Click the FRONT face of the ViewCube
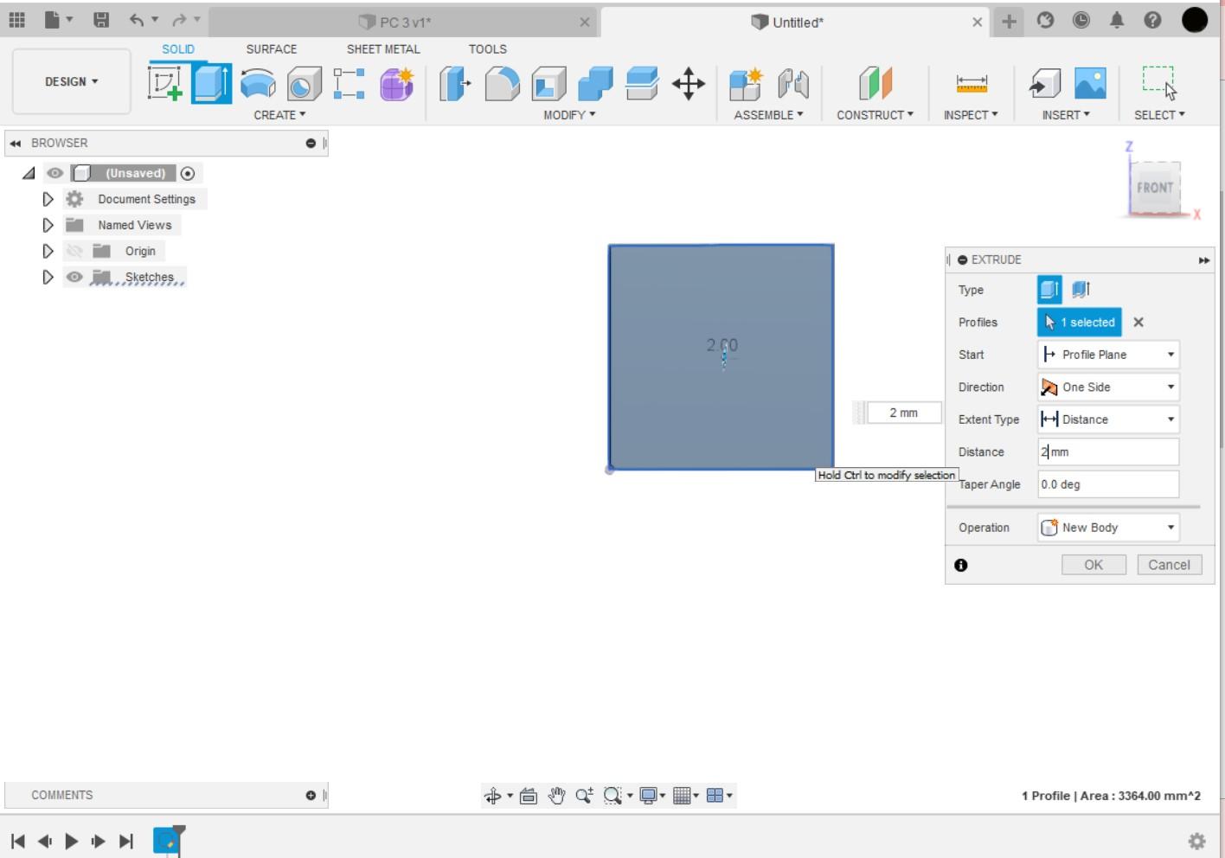Screen dimensions: 1225x858 coord(1155,187)
